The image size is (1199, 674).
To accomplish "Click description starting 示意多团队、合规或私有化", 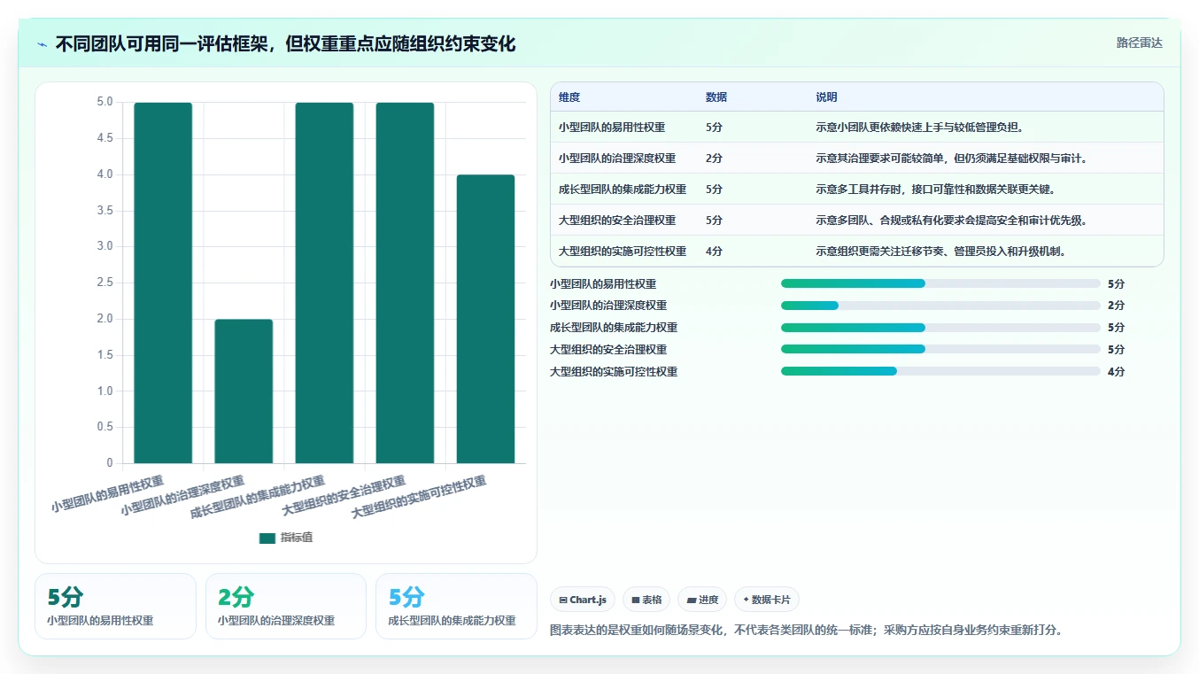I will click(951, 221).
